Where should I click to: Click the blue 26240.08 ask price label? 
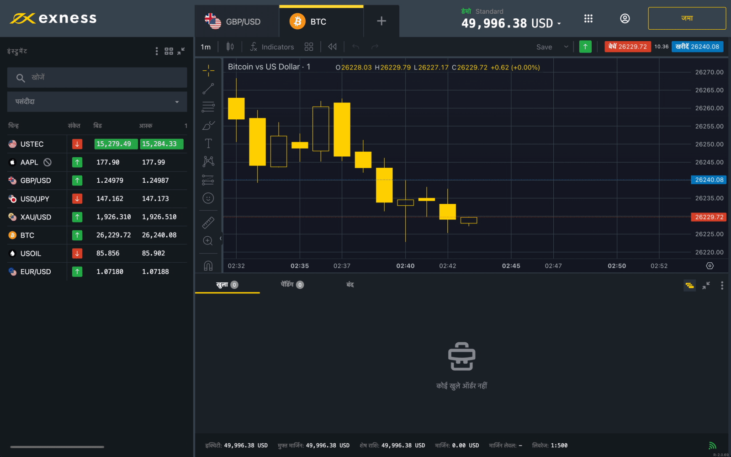coord(709,180)
